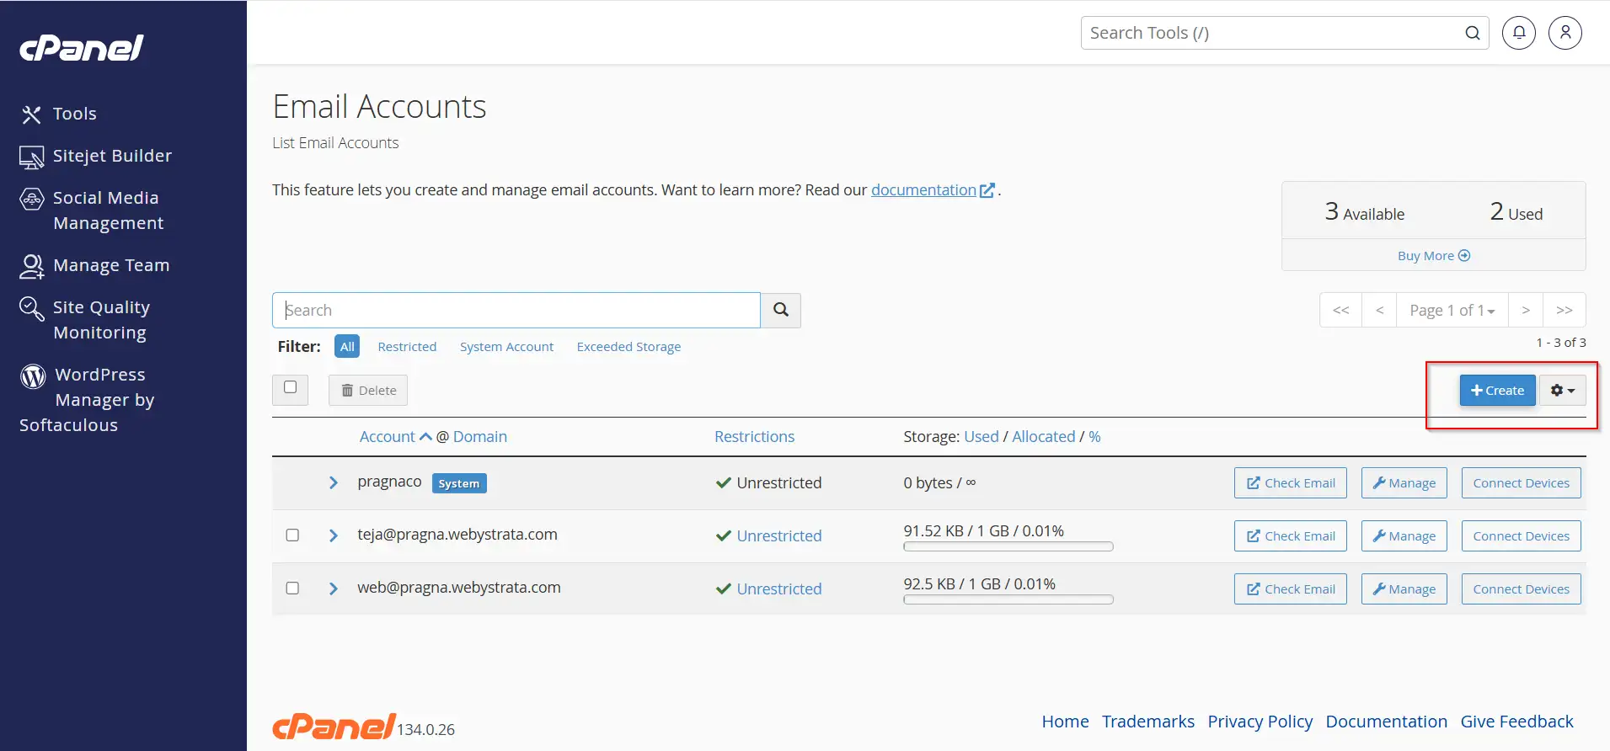Click the Create button
Viewport: 1610px width, 751px height.
pyautogui.click(x=1497, y=391)
